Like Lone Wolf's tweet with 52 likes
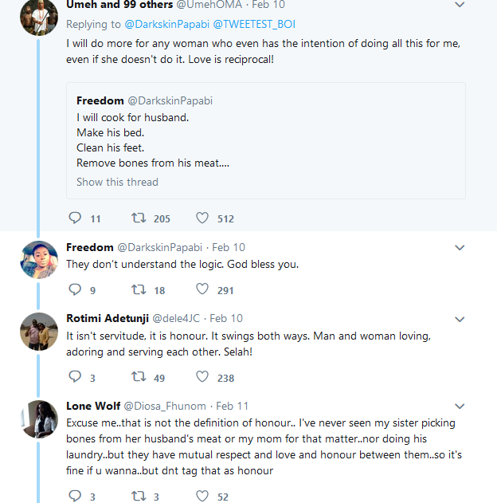 pos(202,496)
